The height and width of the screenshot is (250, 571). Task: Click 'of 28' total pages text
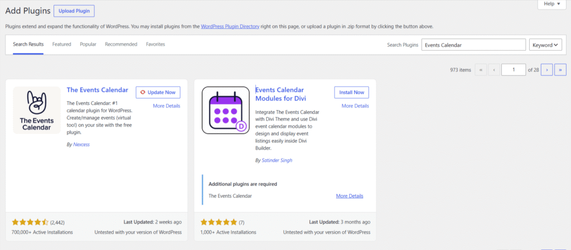534,70
